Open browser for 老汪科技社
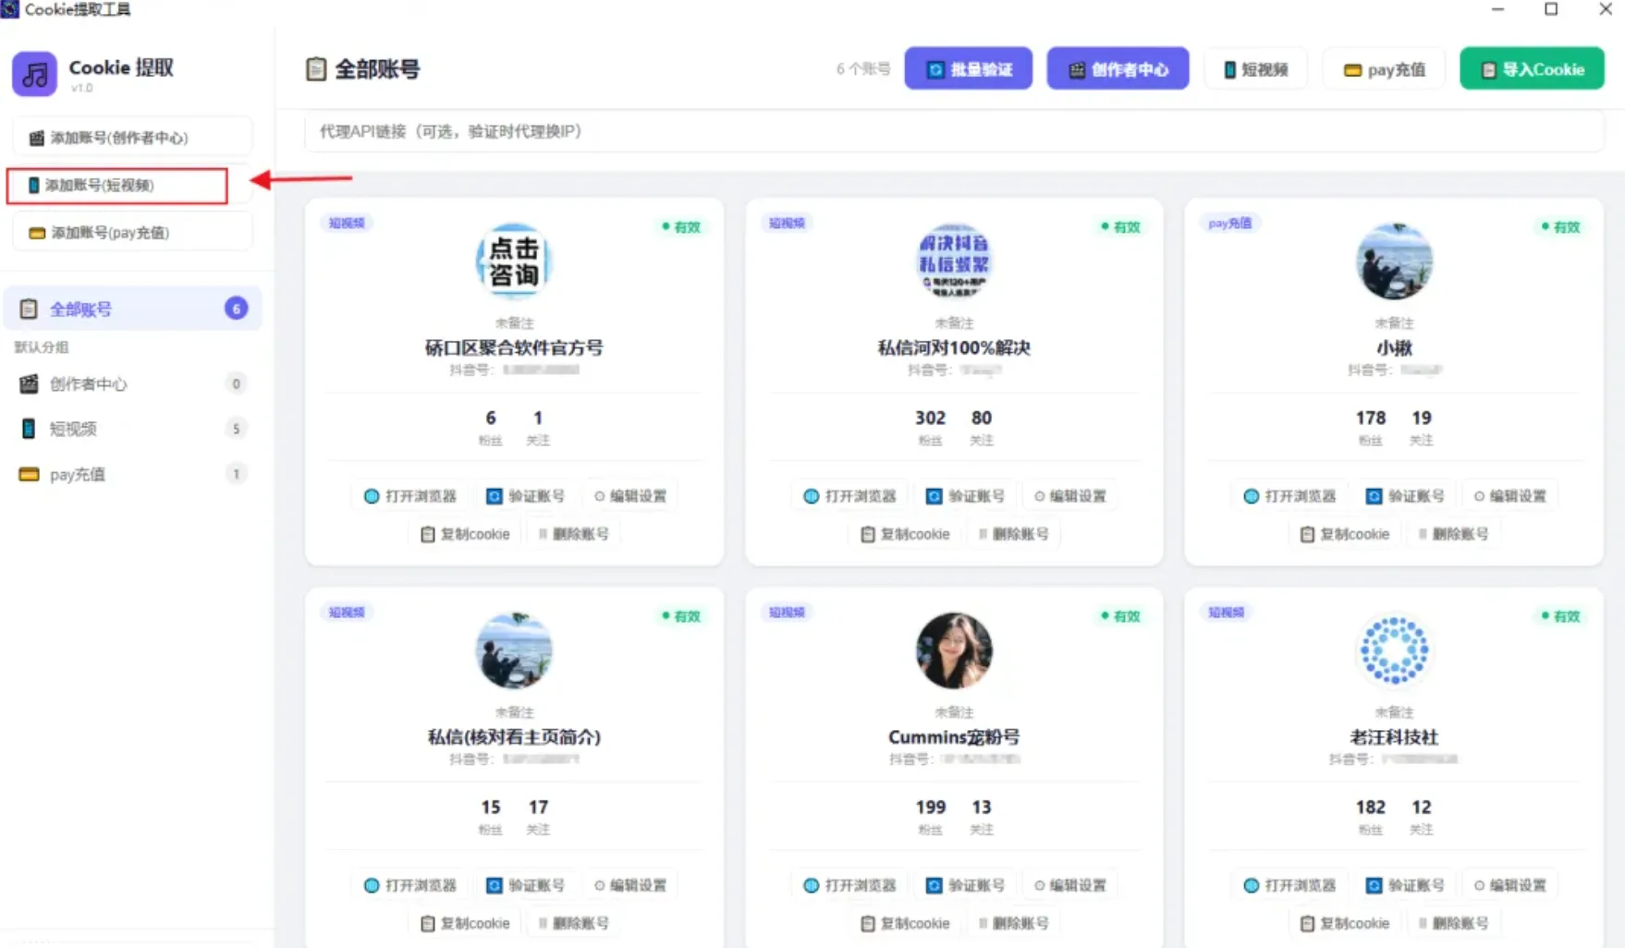 (x=1290, y=885)
